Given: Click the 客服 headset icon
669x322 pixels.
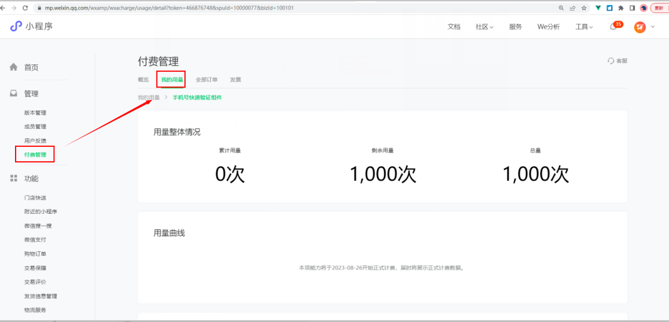Looking at the screenshot, I should coord(611,61).
